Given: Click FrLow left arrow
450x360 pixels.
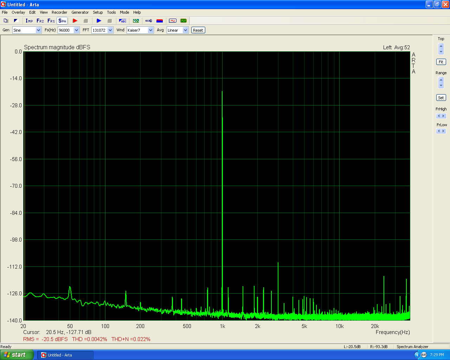Looking at the screenshot, I should coord(438,131).
